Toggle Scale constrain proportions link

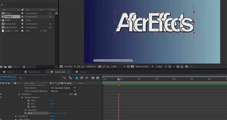[x=51, y=113]
